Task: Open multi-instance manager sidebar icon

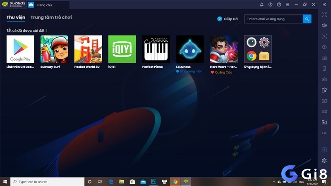Action: (324, 90)
